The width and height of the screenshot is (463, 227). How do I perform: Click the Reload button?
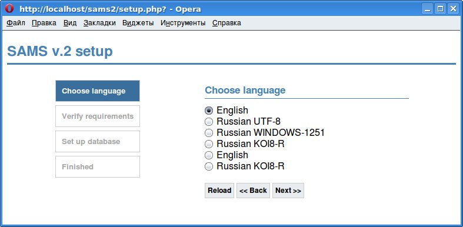point(219,191)
